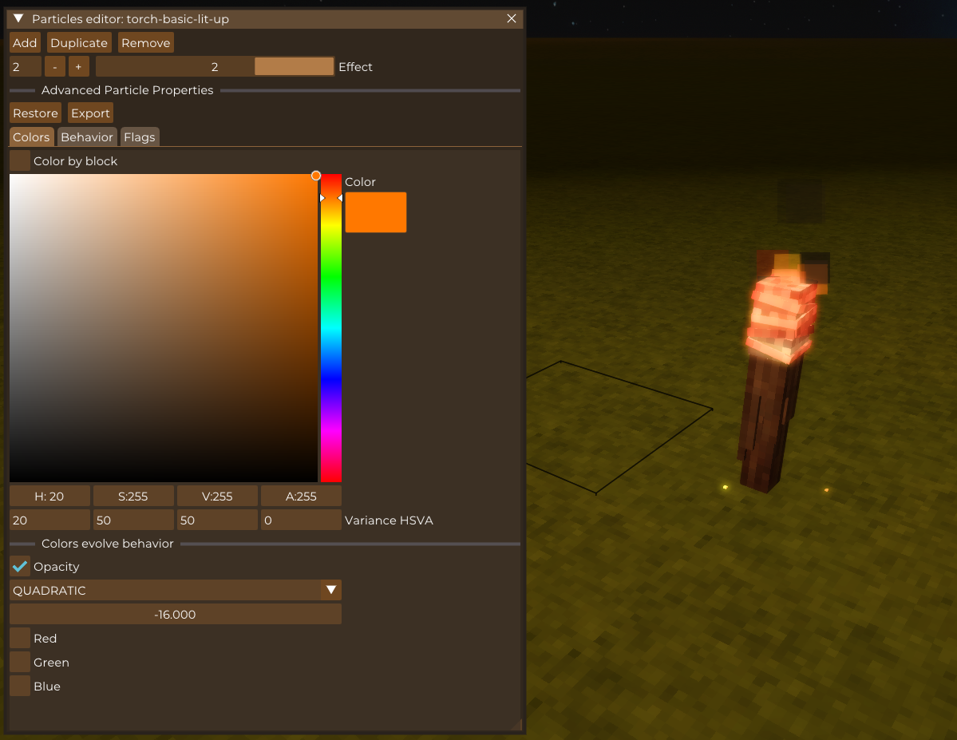Click the Advanced Particle Properties heading
Image resolution: width=957 pixels, height=740 pixels.
[x=128, y=89]
